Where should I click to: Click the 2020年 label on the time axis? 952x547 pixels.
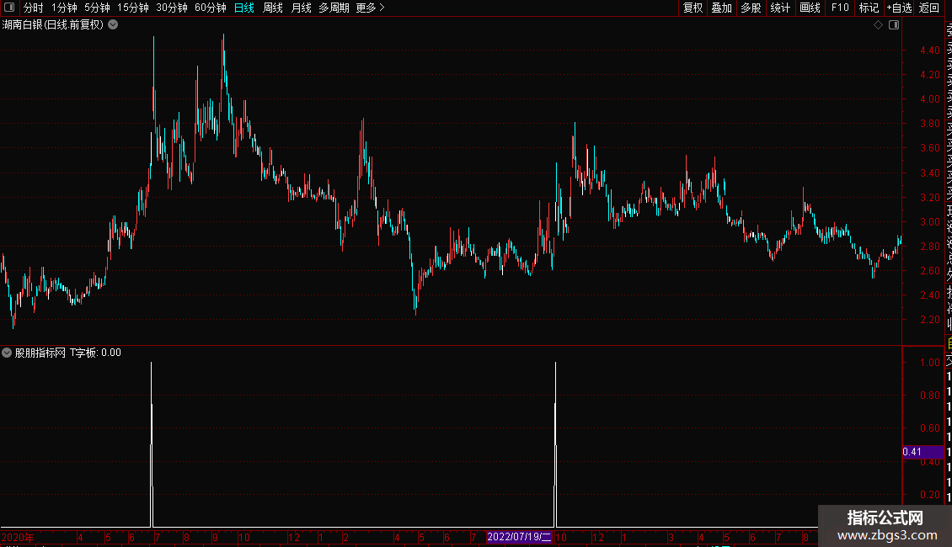coord(18,537)
